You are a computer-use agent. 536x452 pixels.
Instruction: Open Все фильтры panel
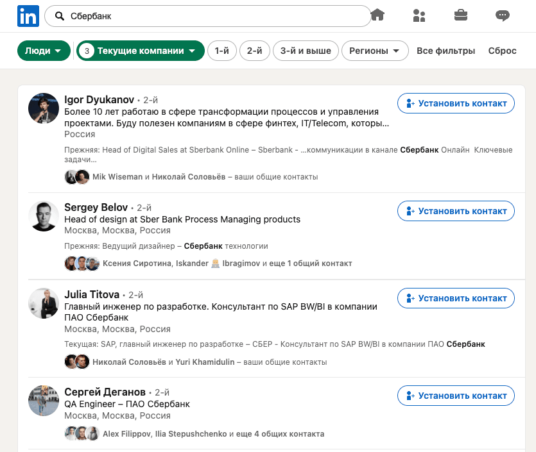coord(445,51)
